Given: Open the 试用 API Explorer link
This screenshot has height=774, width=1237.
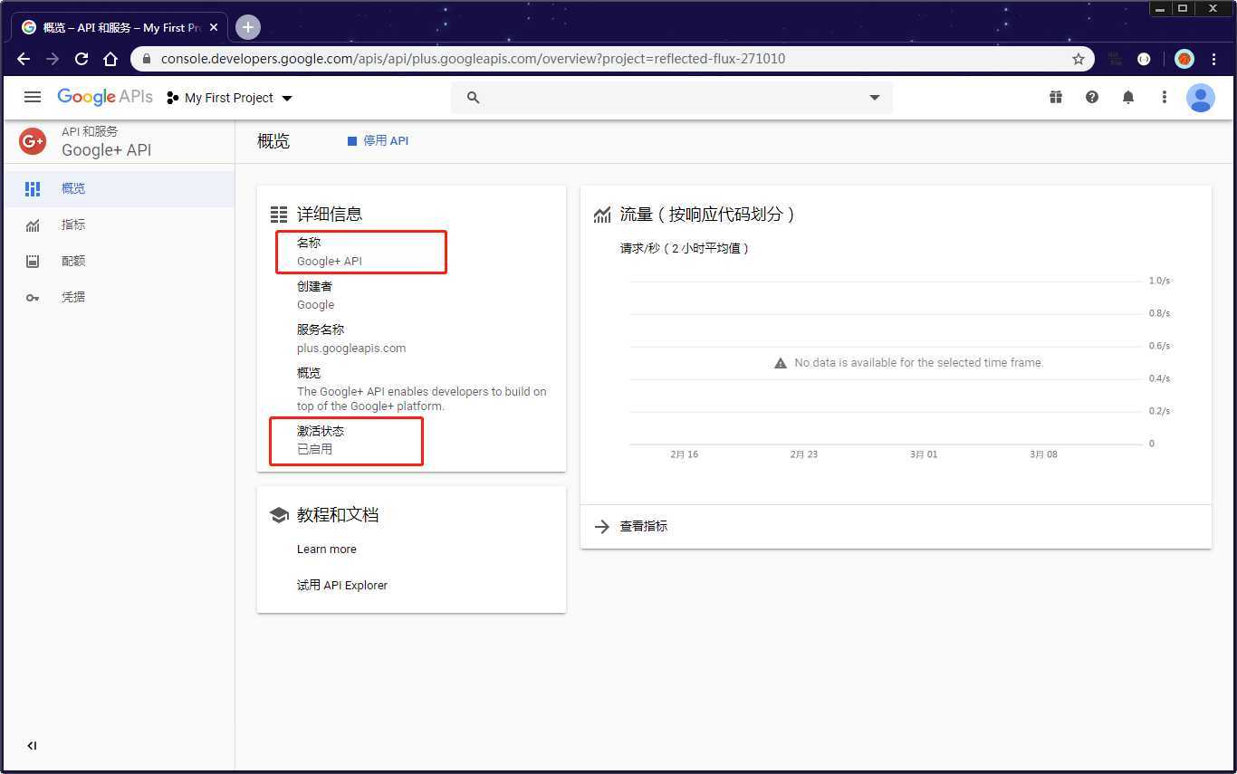Looking at the screenshot, I should [x=341, y=586].
